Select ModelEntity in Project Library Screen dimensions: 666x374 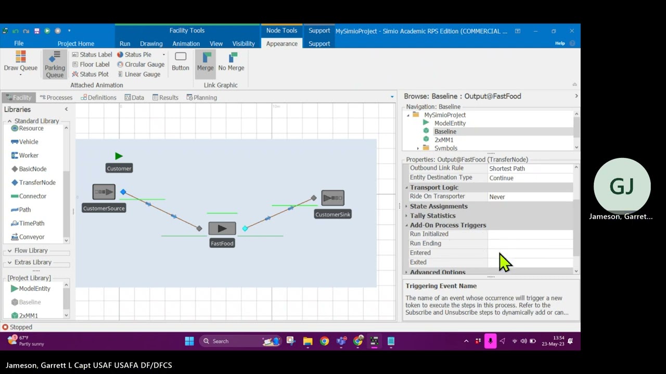[30, 288]
